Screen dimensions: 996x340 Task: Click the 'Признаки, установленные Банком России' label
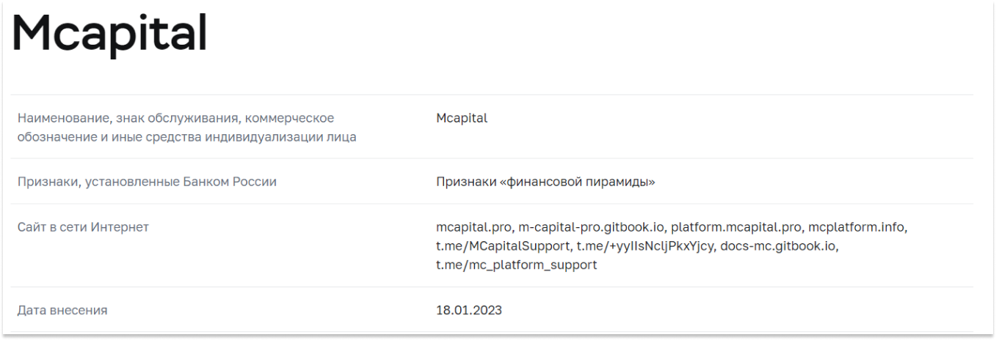pyautogui.click(x=147, y=182)
